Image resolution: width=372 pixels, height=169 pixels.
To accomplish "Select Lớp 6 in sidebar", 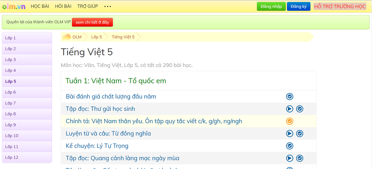I will [27, 92].
